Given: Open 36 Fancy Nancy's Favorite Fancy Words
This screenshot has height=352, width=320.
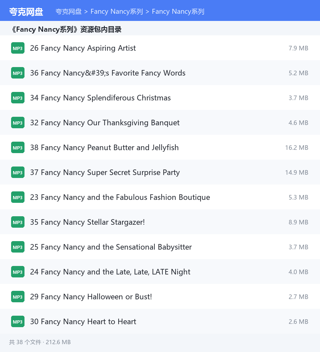Looking at the screenshot, I should (108, 73).
